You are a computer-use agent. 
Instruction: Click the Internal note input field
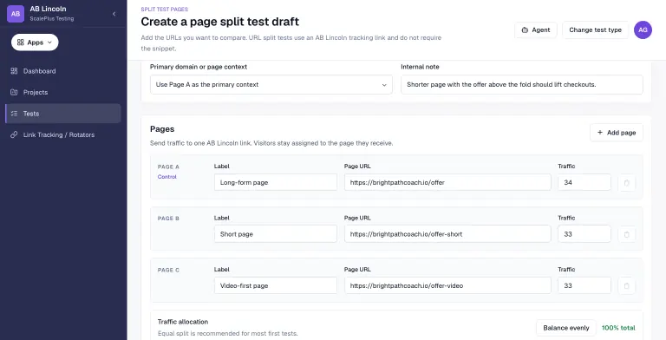[521, 85]
